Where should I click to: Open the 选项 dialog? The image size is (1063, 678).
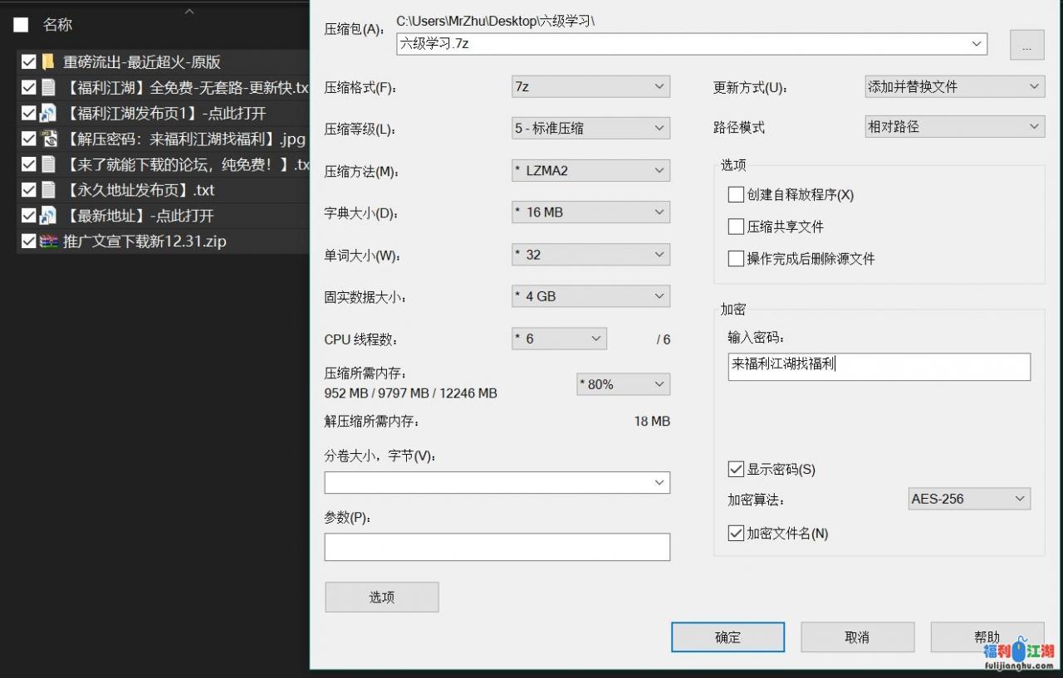(381, 597)
